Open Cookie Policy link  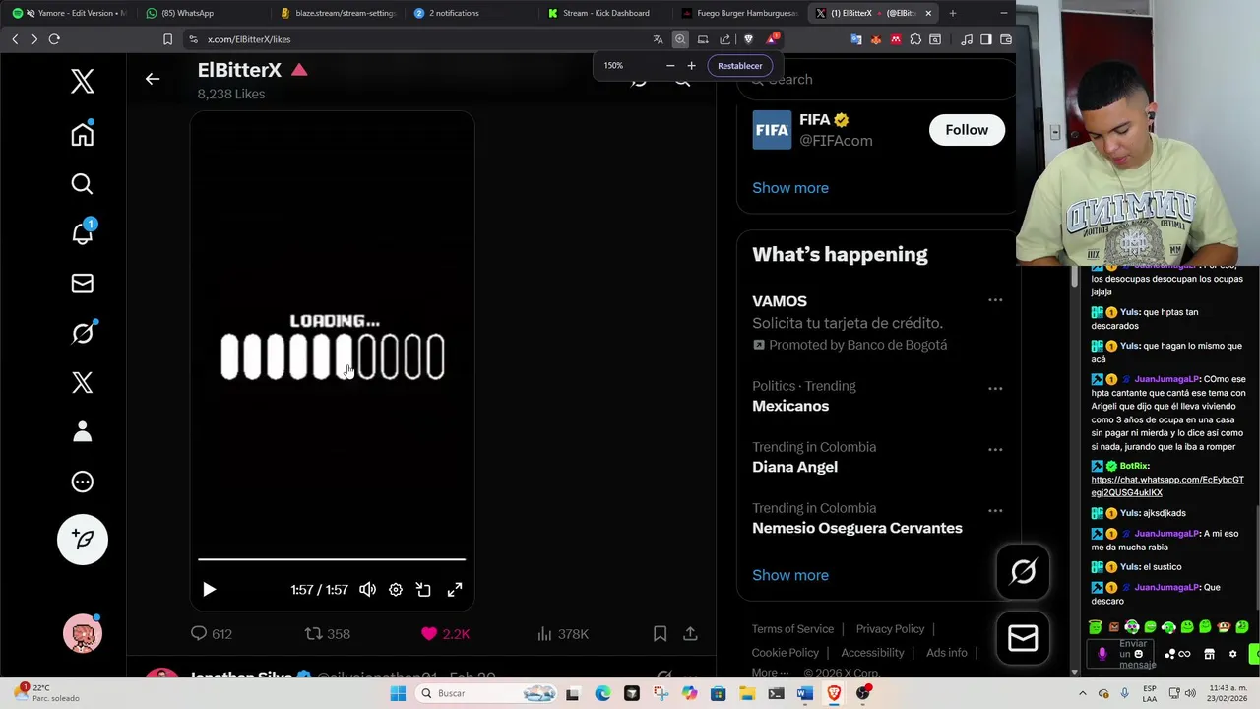tap(786, 653)
